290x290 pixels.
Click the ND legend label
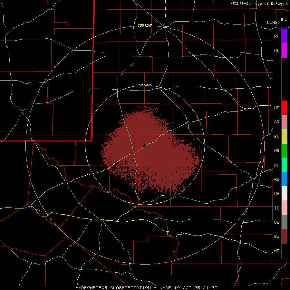pyautogui.click(x=277, y=251)
